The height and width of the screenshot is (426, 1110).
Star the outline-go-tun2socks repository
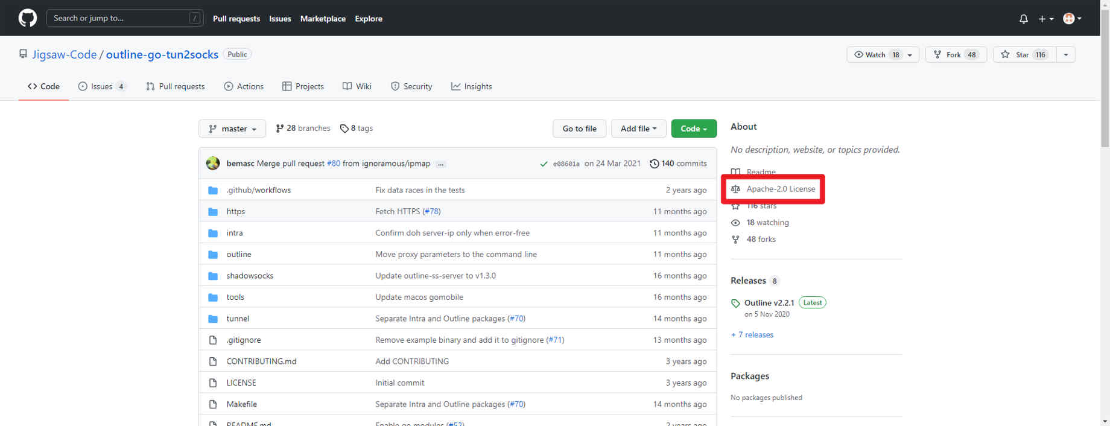coord(1023,54)
